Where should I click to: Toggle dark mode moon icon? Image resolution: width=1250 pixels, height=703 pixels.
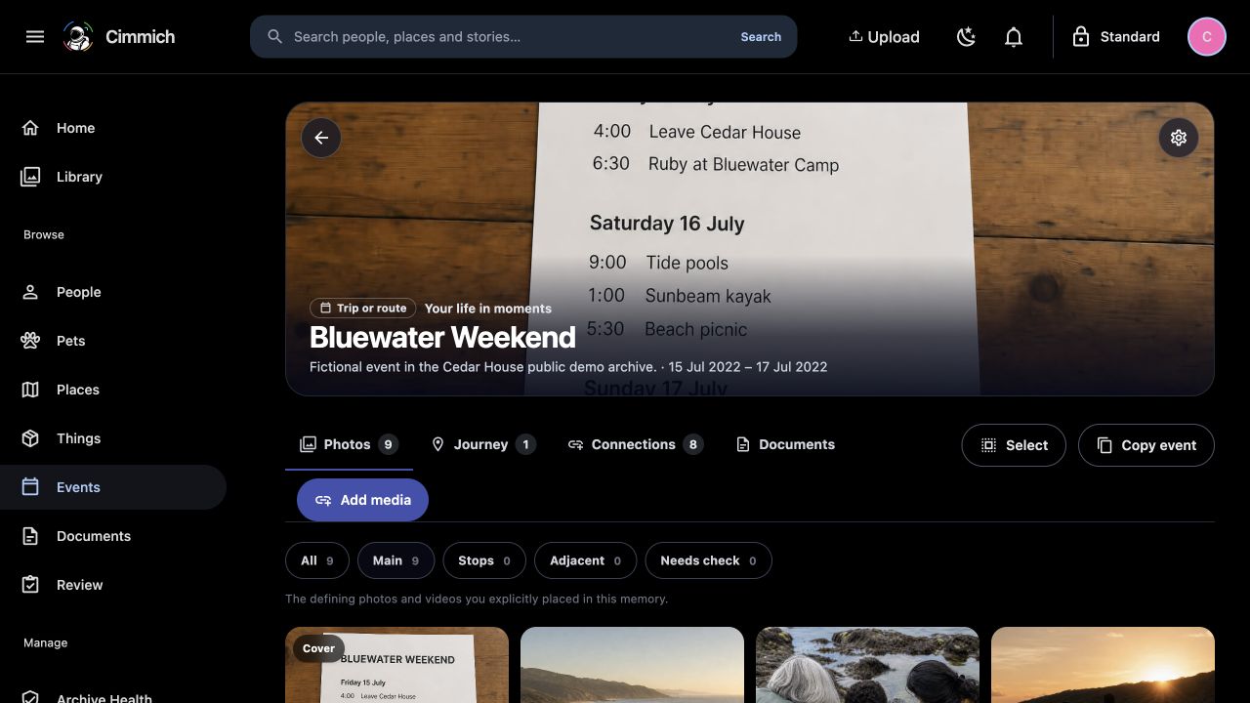966,37
